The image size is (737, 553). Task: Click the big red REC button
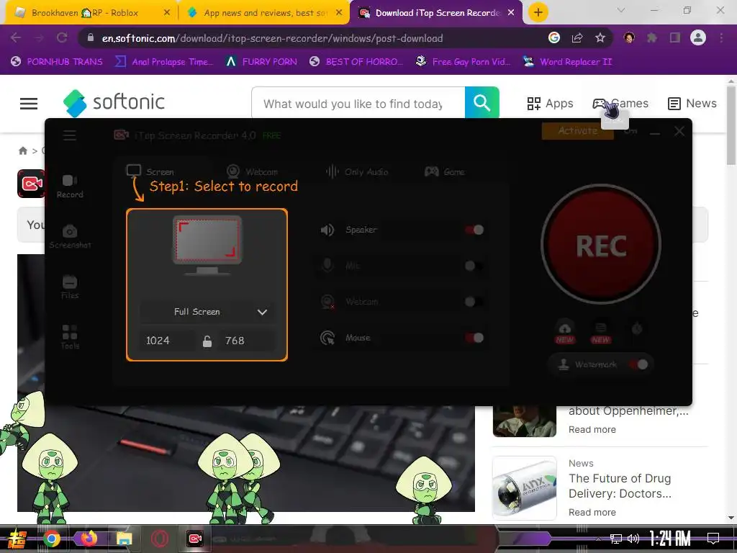point(601,245)
